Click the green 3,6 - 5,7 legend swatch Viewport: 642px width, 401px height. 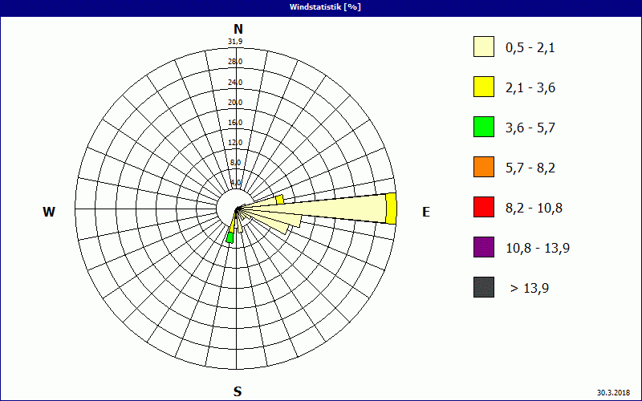(483, 127)
